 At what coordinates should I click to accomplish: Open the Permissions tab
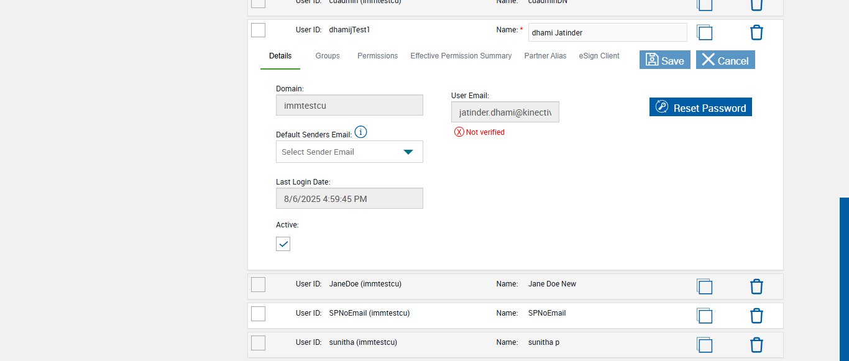377,56
